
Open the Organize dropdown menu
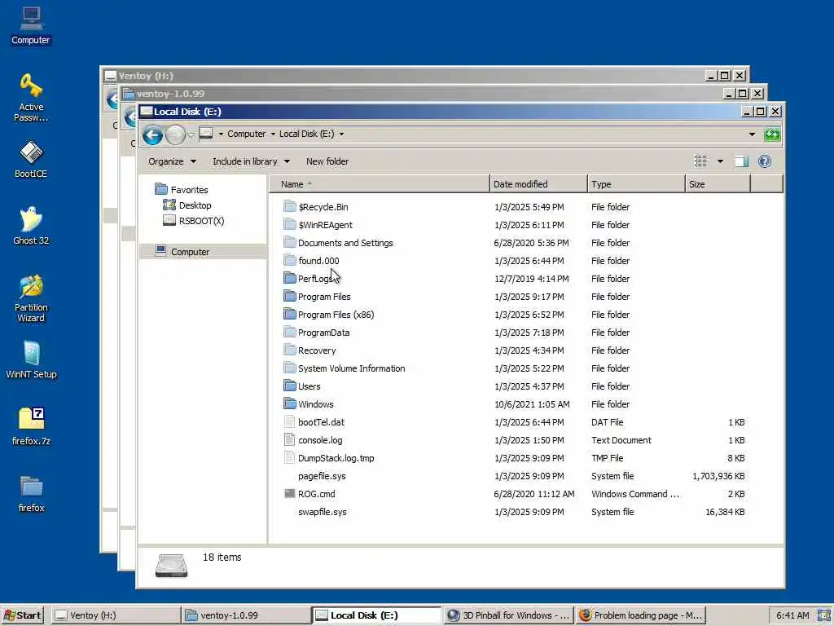[173, 161]
